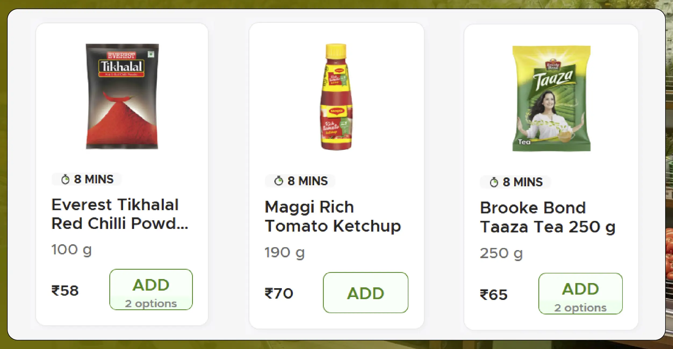Add Brooke Bond Taaza Tea to cart
The image size is (673, 349).
point(580,289)
